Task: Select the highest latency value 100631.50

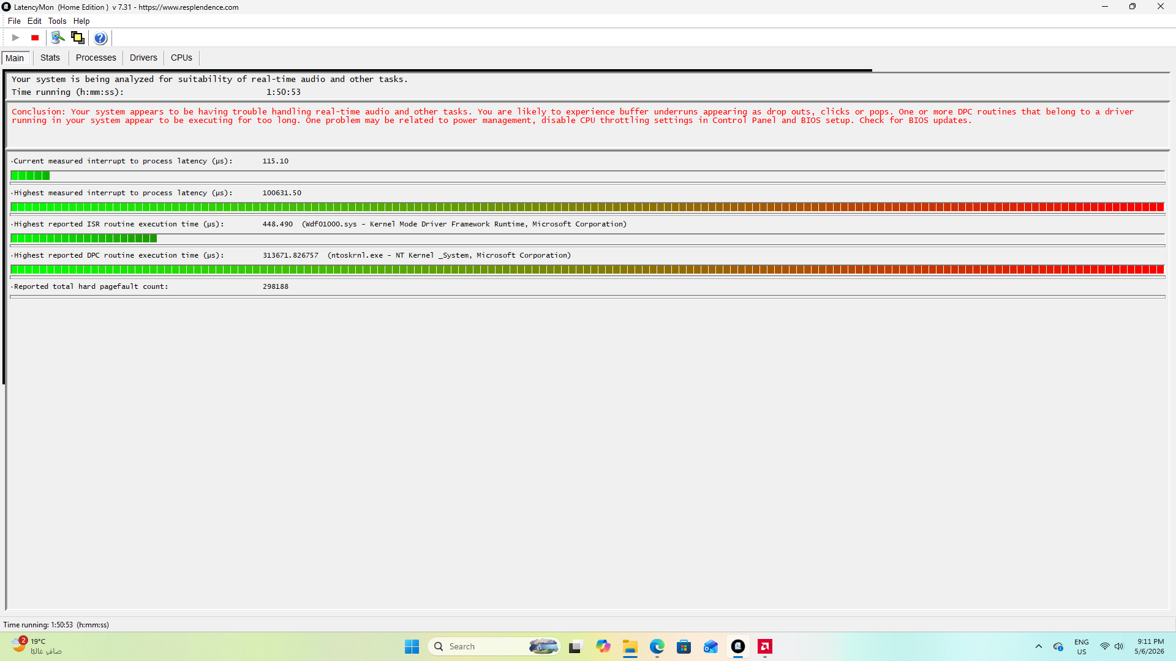Action: [x=282, y=193]
